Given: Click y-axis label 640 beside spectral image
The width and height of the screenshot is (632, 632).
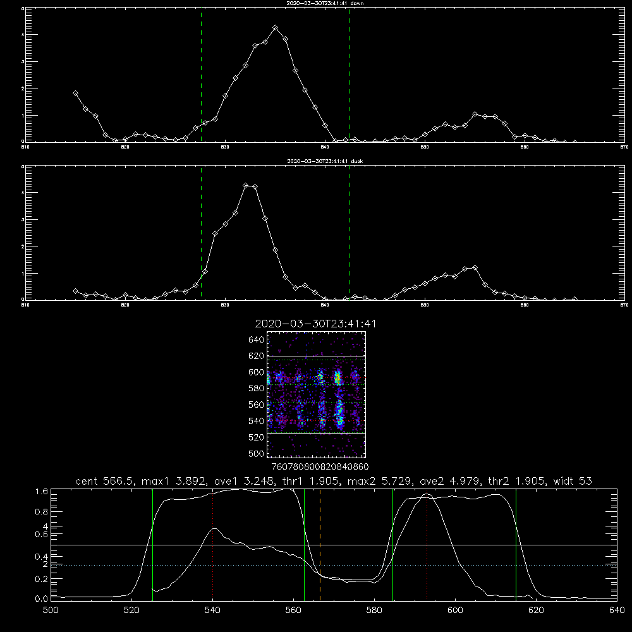Looking at the screenshot, I should tap(257, 340).
